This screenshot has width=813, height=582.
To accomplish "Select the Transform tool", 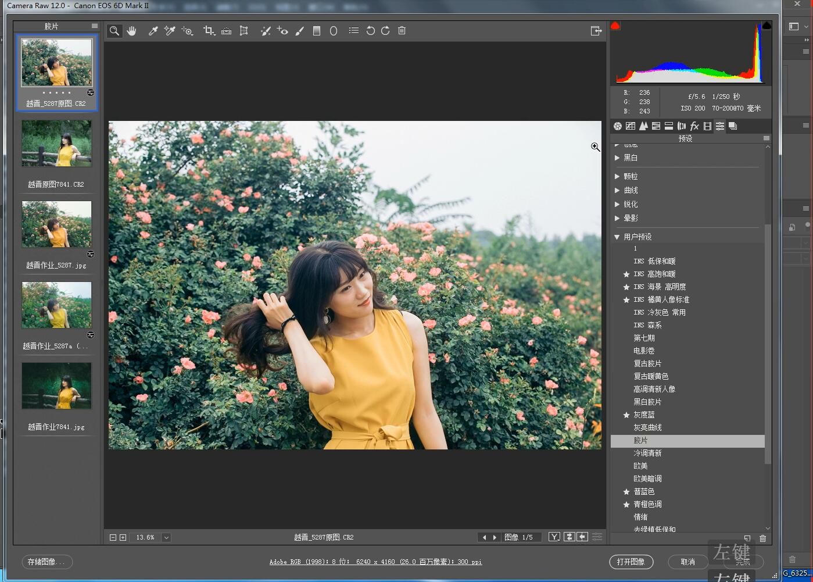I will click(244, 31).
